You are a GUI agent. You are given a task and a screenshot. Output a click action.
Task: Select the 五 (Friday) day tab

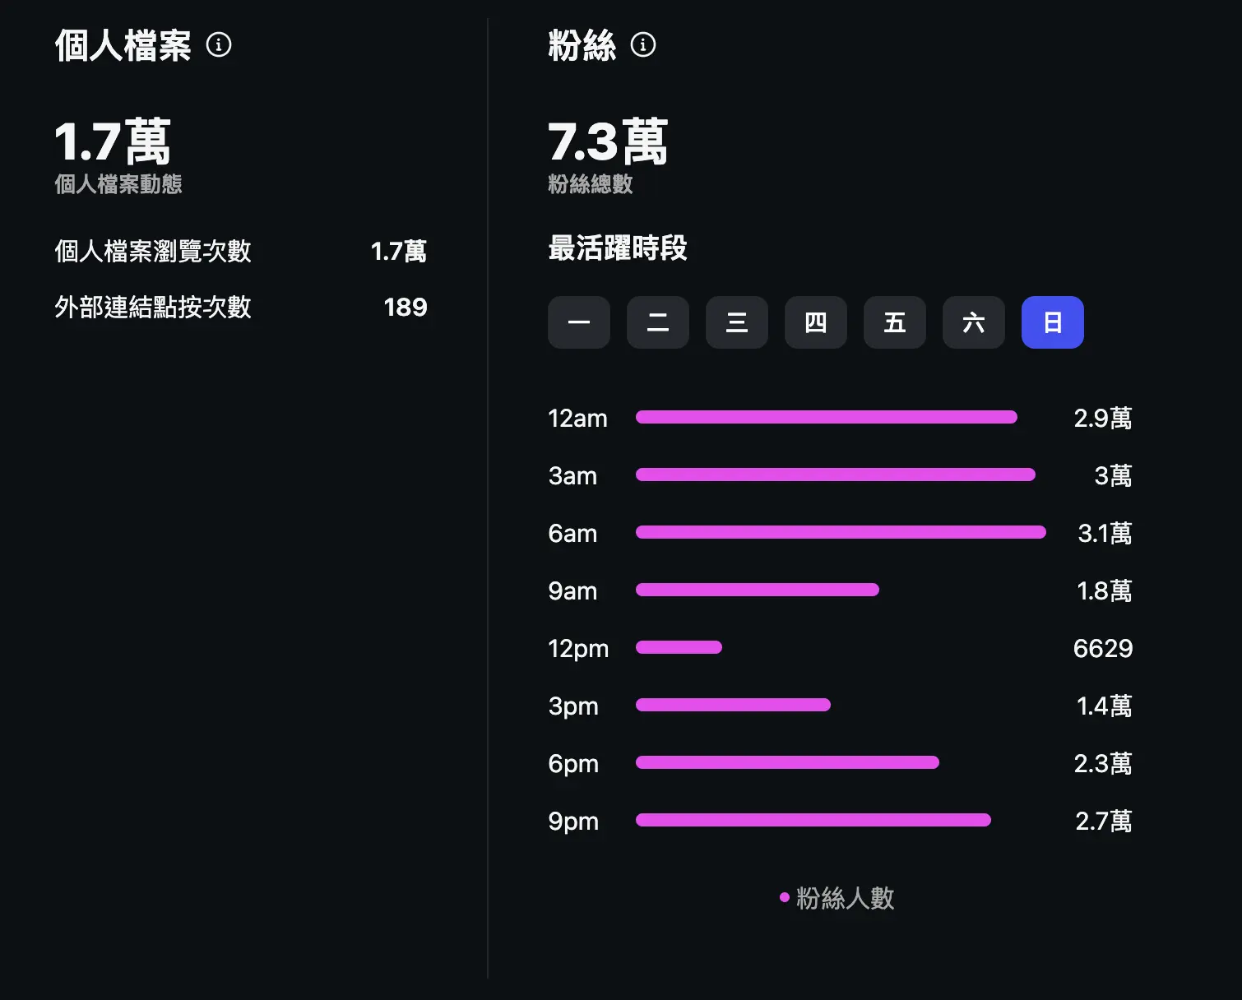click(895, 322)
